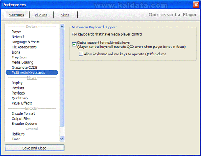This screenshot has width=201, height=156.
Task: Click the settings list scroll down arrow
Action: click(x=62, y=139)
